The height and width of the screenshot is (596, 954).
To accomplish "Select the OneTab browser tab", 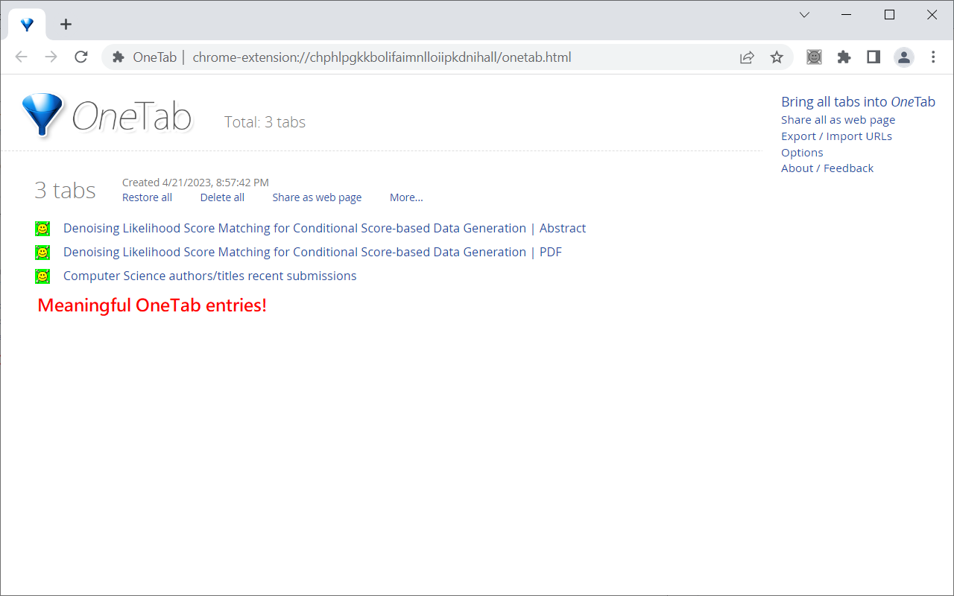I will [27, 25].
